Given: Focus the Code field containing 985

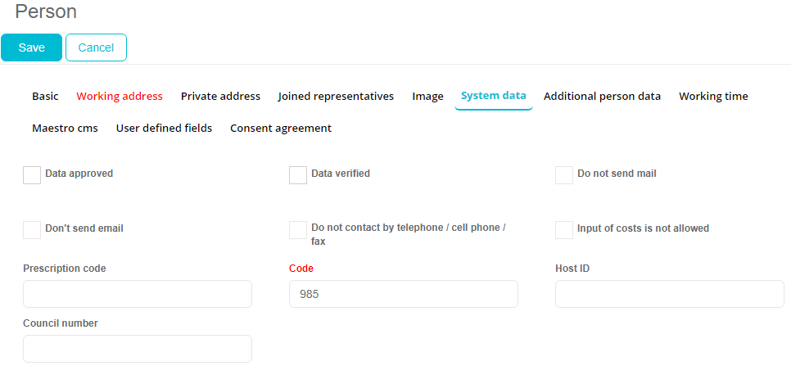Looking at the screenshot, I should click(404, 294).
